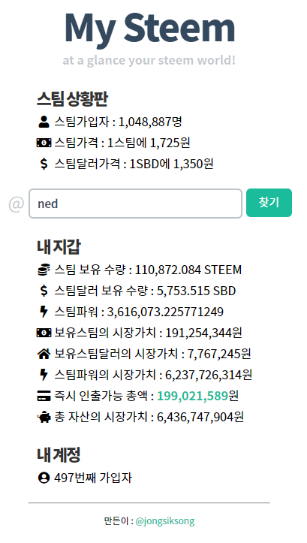Click the value 110,872.084 STEEM

coord(188,270)
